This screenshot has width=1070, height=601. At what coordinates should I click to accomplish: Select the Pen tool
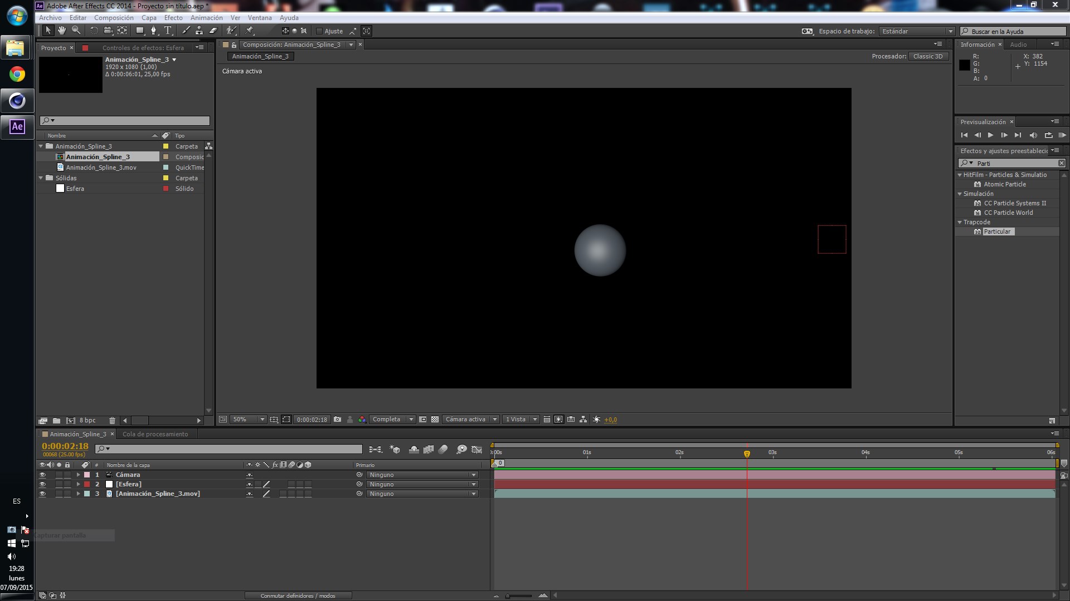click(154, 31)
